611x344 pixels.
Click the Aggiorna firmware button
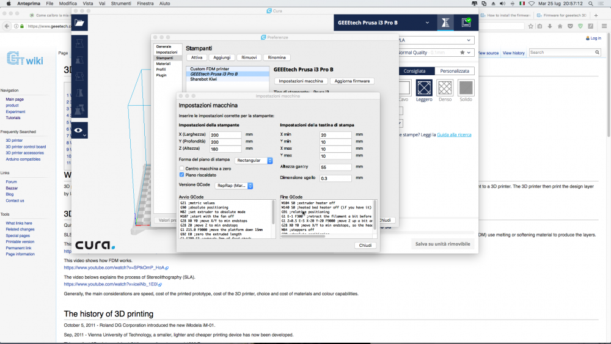coord(353,81)
